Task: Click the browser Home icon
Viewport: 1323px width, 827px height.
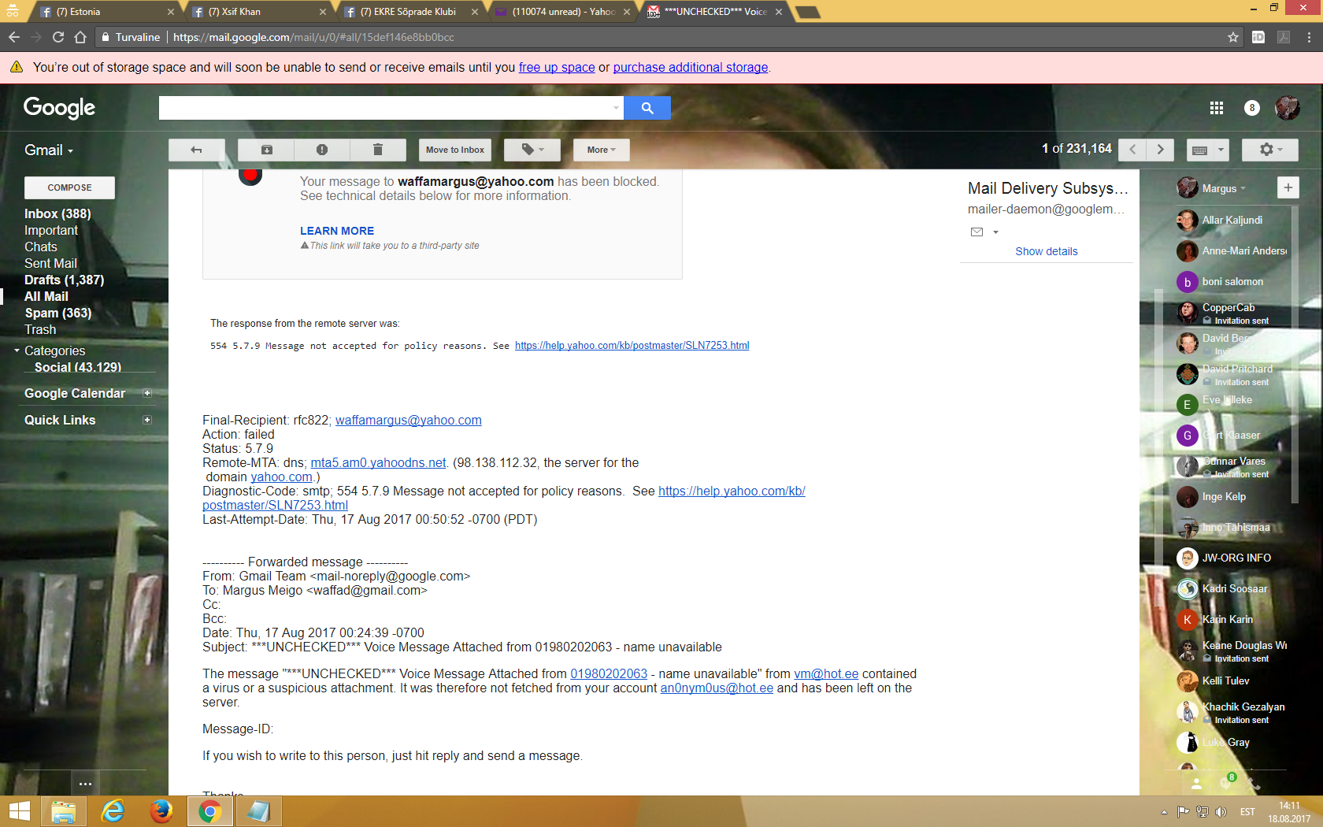Action: coord(80,37)
